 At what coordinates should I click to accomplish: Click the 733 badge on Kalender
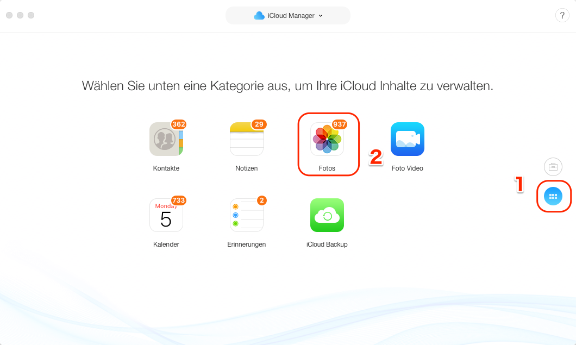[x=179, y=200]
